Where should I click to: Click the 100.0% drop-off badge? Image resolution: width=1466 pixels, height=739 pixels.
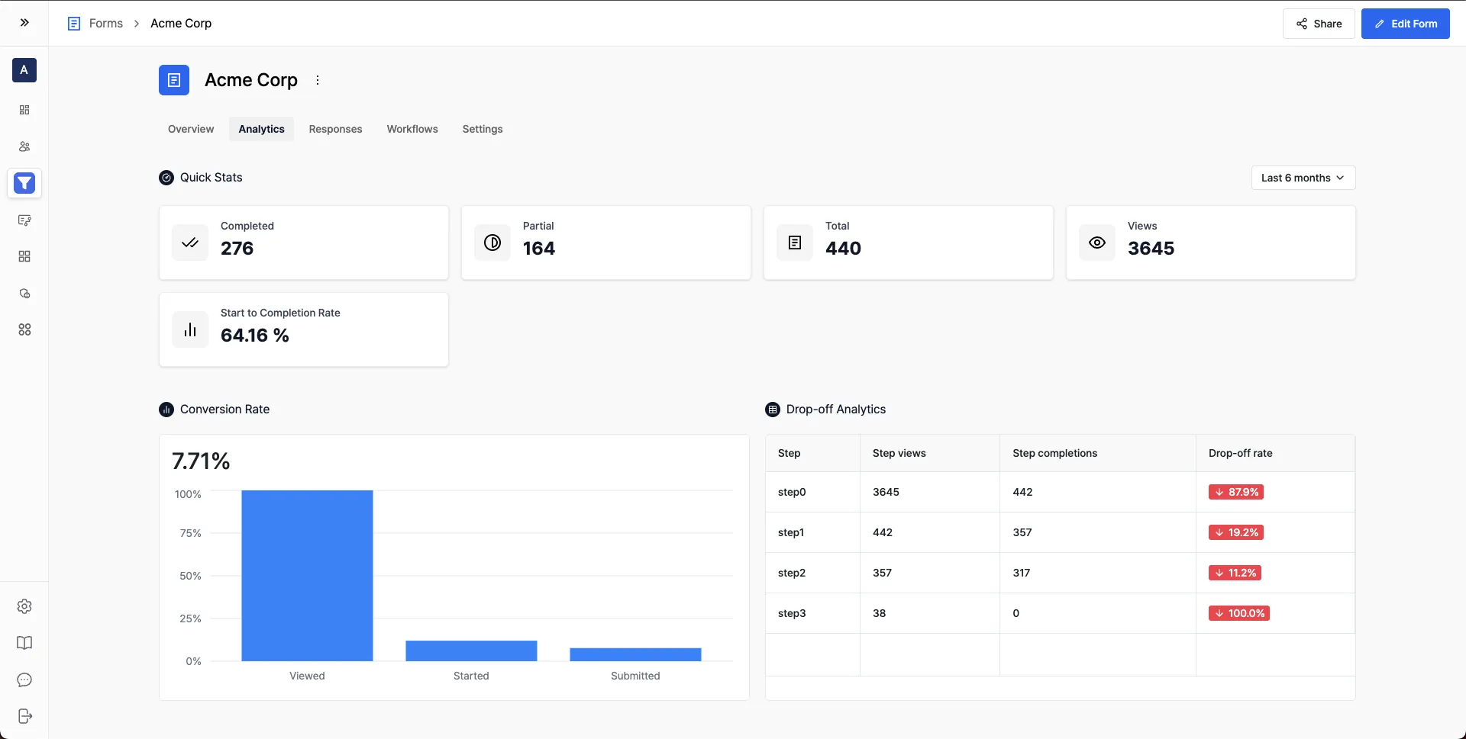(1239, 613)
